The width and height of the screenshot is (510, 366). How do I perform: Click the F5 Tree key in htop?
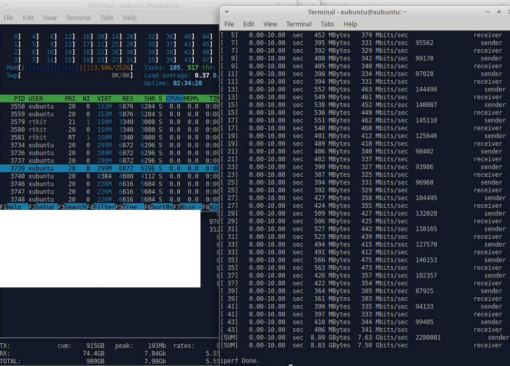[130, 207]
